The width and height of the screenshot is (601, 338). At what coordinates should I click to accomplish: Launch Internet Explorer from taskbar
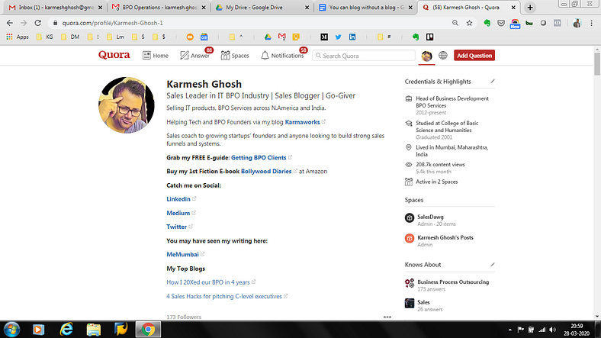[66, 330]
